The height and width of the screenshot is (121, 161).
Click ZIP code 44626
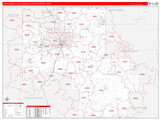pyautogui.click(x=60, y=69)
